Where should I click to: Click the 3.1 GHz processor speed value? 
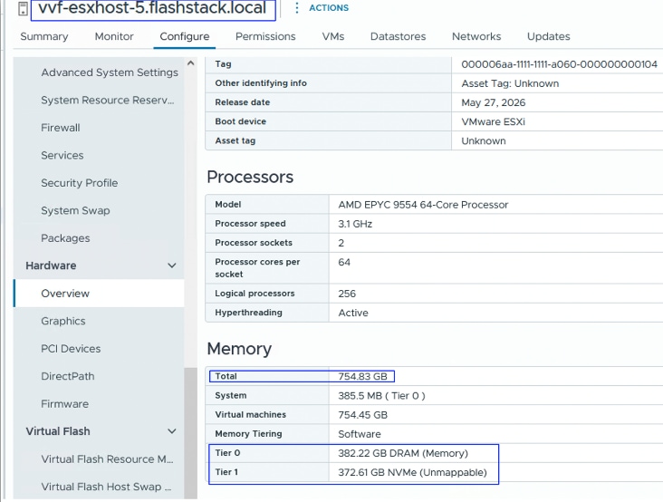point(355,224)
